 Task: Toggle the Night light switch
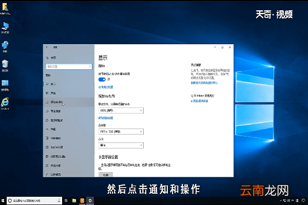click(x=102, y=79)
